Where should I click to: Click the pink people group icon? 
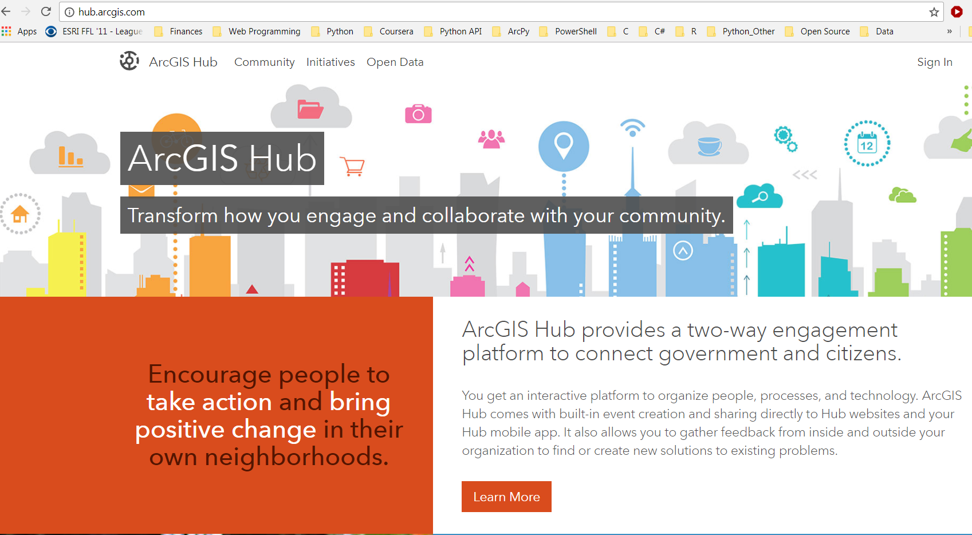[x=491, y=139]
